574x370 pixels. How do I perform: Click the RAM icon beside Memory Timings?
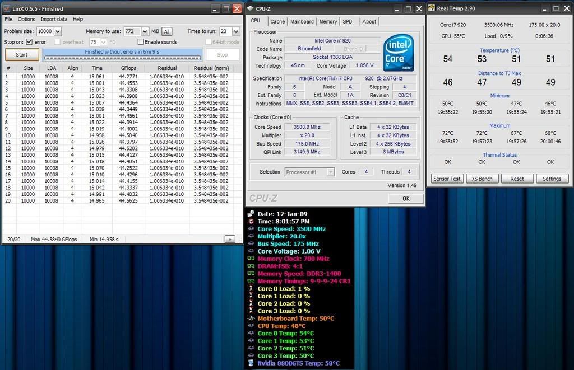coord(251,281)
